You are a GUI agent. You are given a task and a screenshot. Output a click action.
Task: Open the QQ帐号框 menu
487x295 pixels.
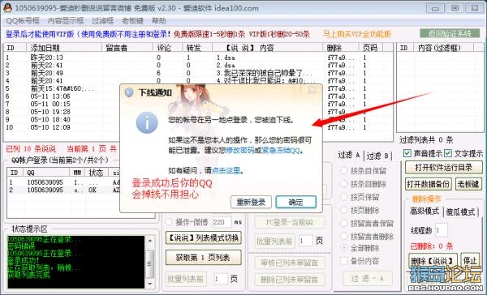coord(23,21)
